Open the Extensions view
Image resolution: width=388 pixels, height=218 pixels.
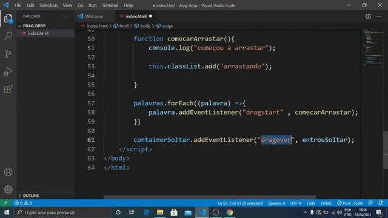8,89
